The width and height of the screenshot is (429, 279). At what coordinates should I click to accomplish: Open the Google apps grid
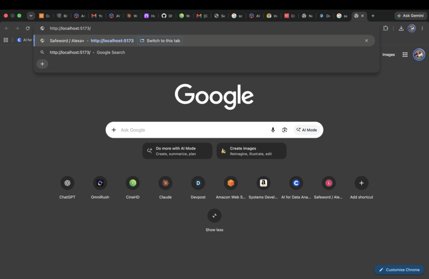click(x=405, y=54)
